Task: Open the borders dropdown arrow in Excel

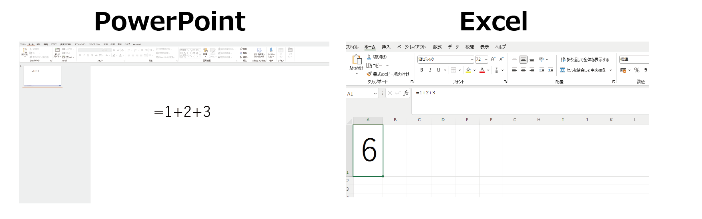Action: click(459, 70)
